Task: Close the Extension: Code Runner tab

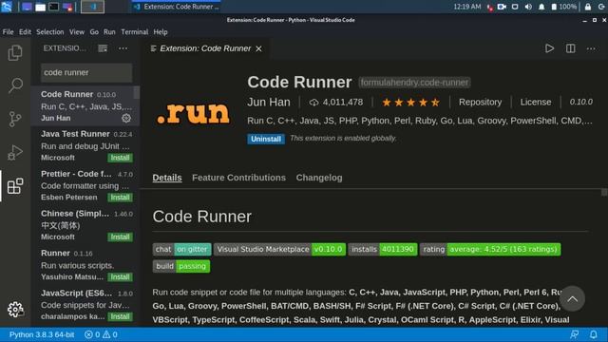Action: coord(258,48)
